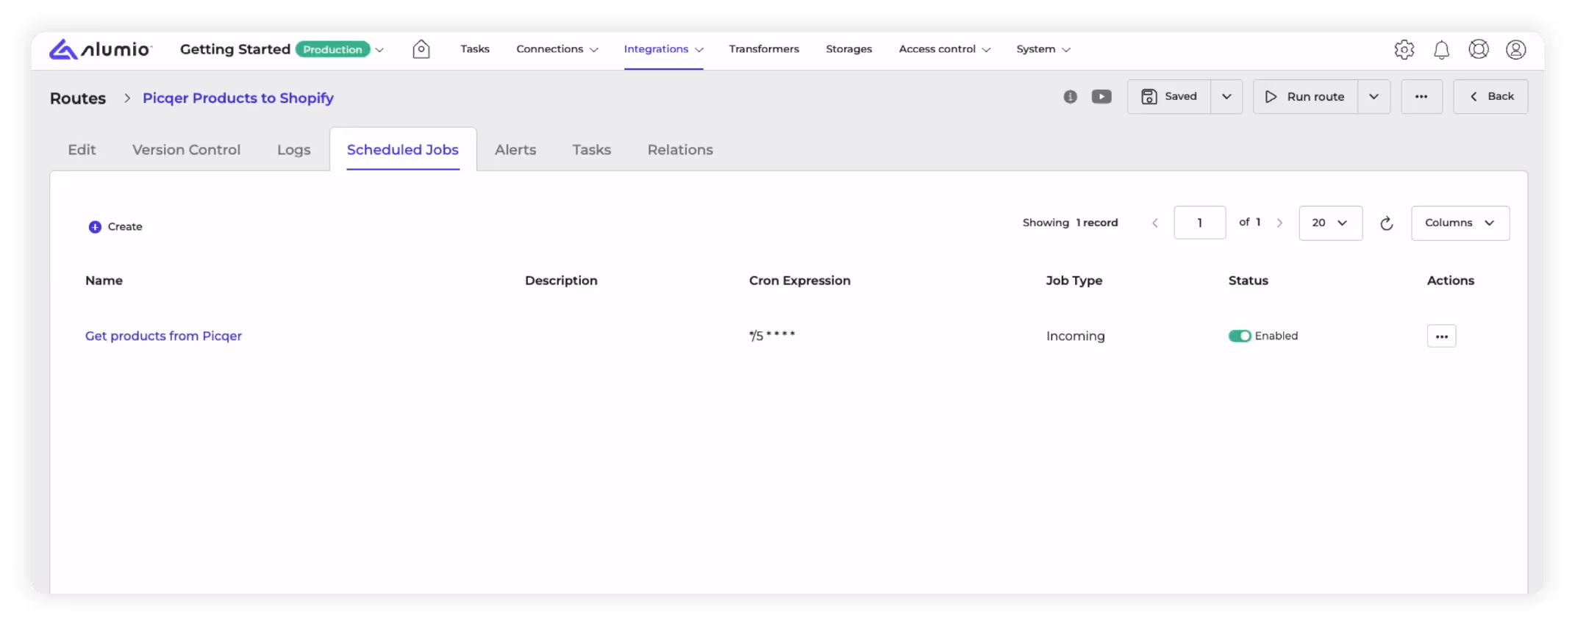This screenshot has height=626, width=1575.
Task: Open the notifications bell
Action: pyautogui.click(x=1441, y=49)
